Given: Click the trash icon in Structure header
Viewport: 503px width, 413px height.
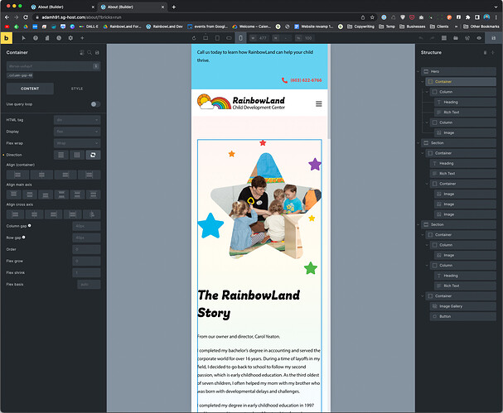Looking at the screenshot, I should tap(485, 52).
